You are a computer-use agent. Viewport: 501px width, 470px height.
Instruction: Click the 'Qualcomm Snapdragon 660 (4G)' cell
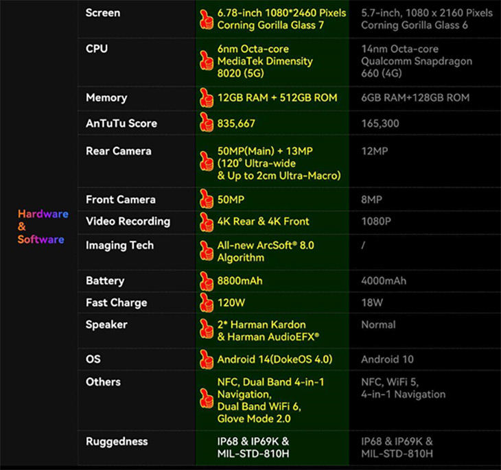click(417, 61)
